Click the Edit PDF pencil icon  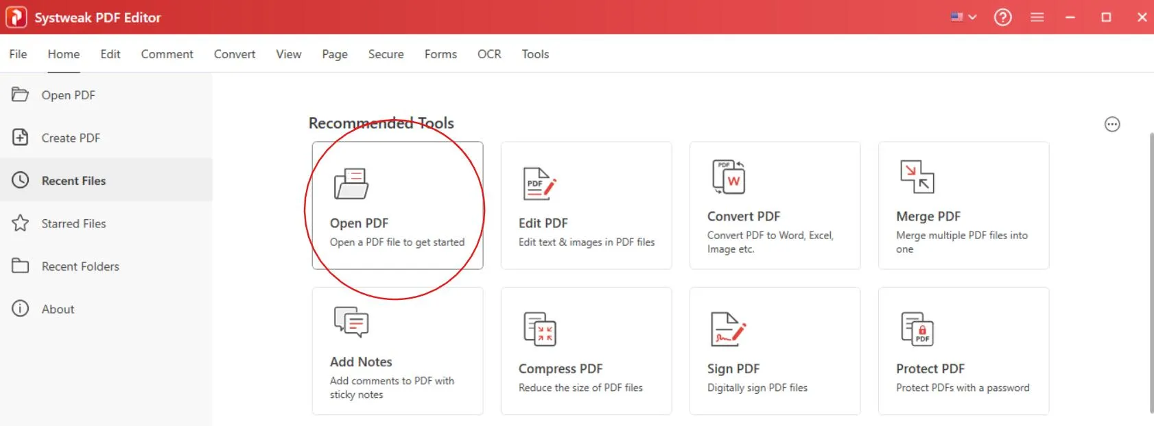(x=539, y=184)
